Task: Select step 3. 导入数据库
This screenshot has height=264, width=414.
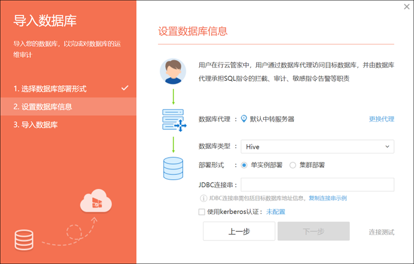Action: [36, 125]
